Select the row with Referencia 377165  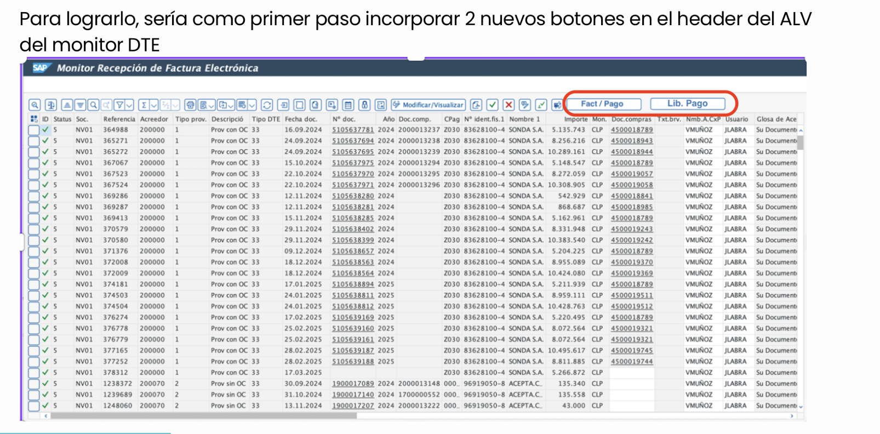pyautogui.click(x=33, y=350)
